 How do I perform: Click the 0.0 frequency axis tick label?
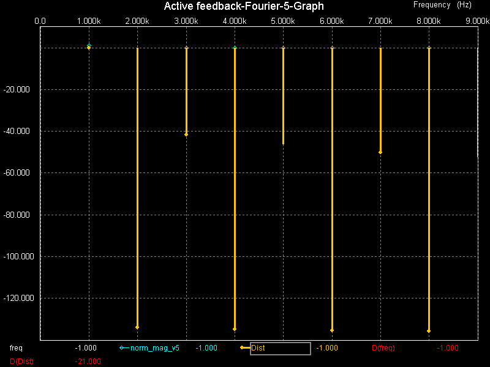tap(40, 21)
